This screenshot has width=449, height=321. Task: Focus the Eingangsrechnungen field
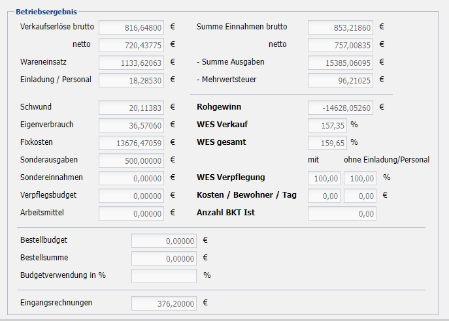click(163, 303)
